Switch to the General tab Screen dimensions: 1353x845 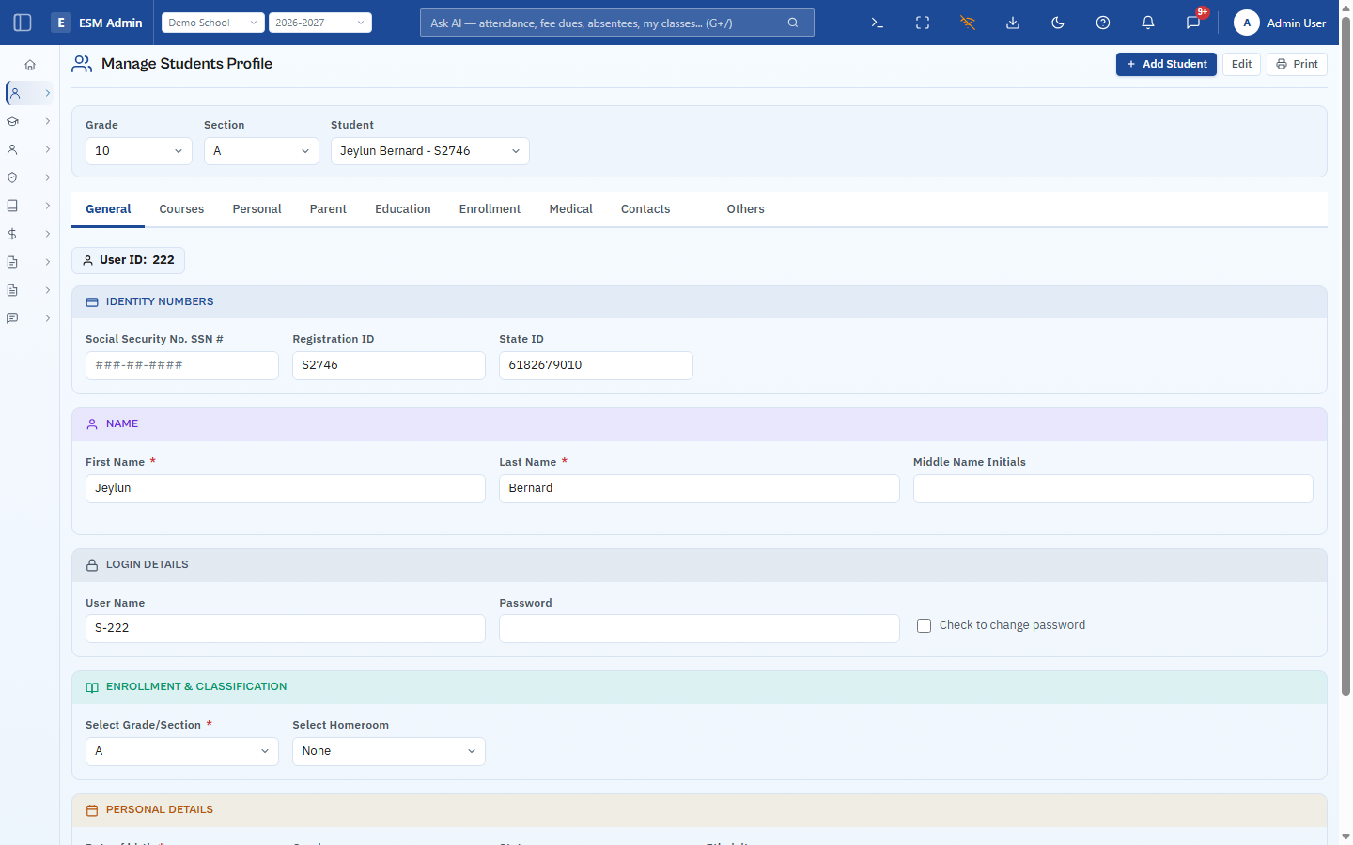pyautogui.click(x=108, y=209)
